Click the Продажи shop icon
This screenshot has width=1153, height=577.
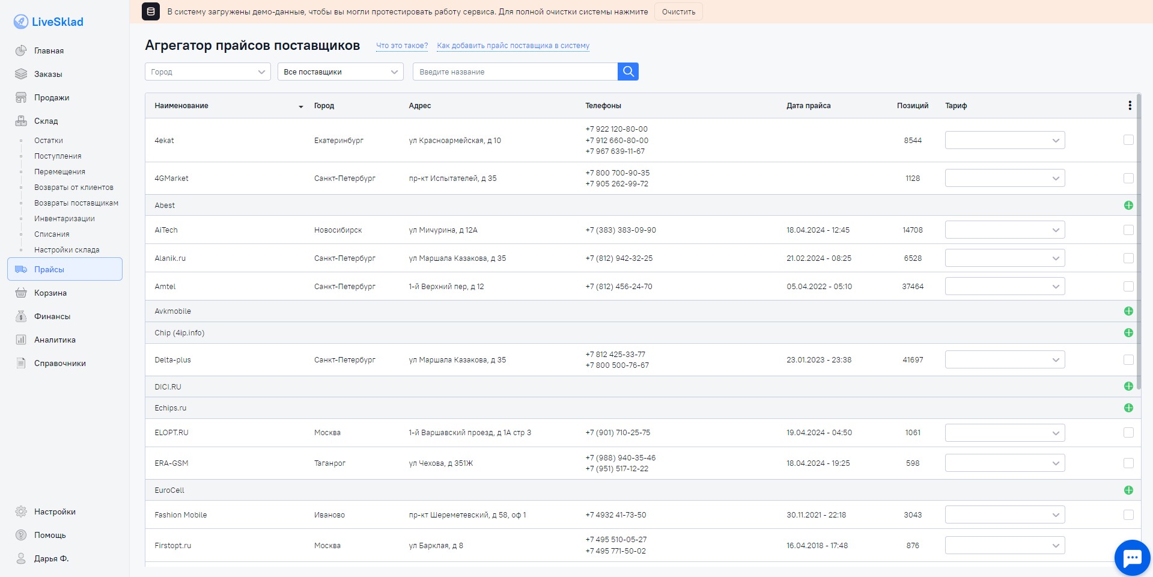(21, 97)
